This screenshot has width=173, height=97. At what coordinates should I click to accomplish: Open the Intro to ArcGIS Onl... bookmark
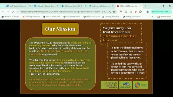coord(52,17)
